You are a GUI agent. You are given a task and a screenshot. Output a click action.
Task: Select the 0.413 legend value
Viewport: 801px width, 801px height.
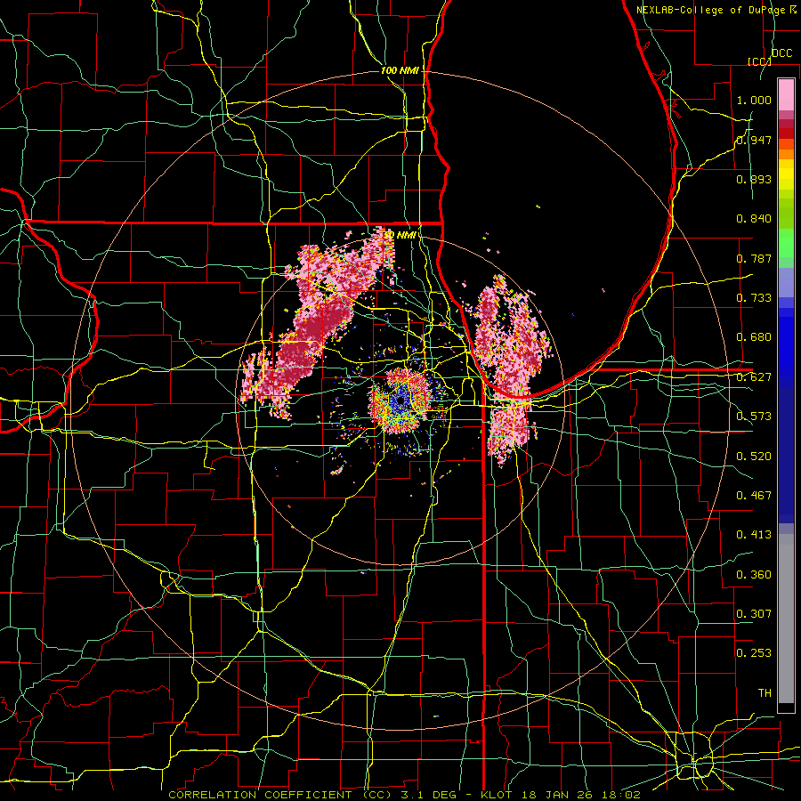(x=754, y=535)
